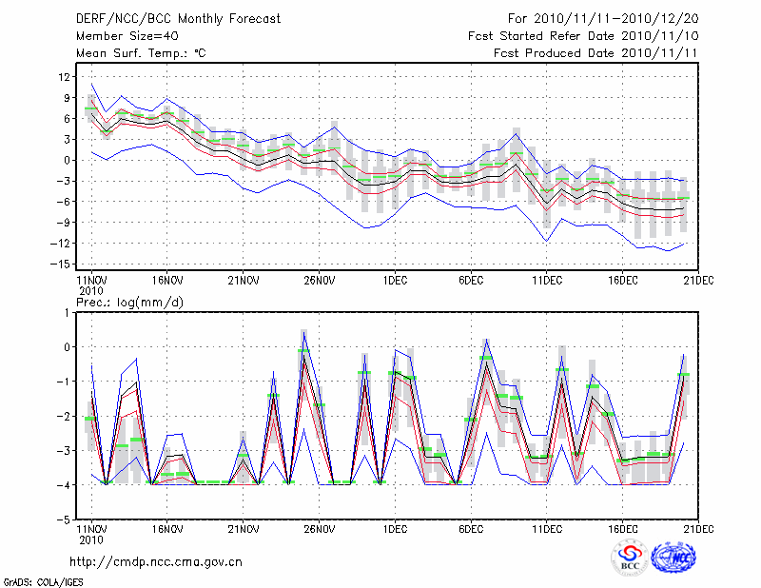Click the -5 value on precipitation y-axis
Image resolution: width=761 pixels, height=588 pixels.
[x=66, y=520]
